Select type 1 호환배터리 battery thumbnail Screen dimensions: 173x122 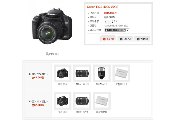(121, 73)
